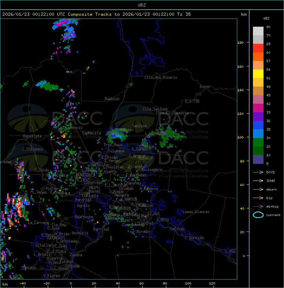Click the purple swatch at legend bottom
This screenshot has width=284, height=288.
pyautogui.click(x=258, y=159)
